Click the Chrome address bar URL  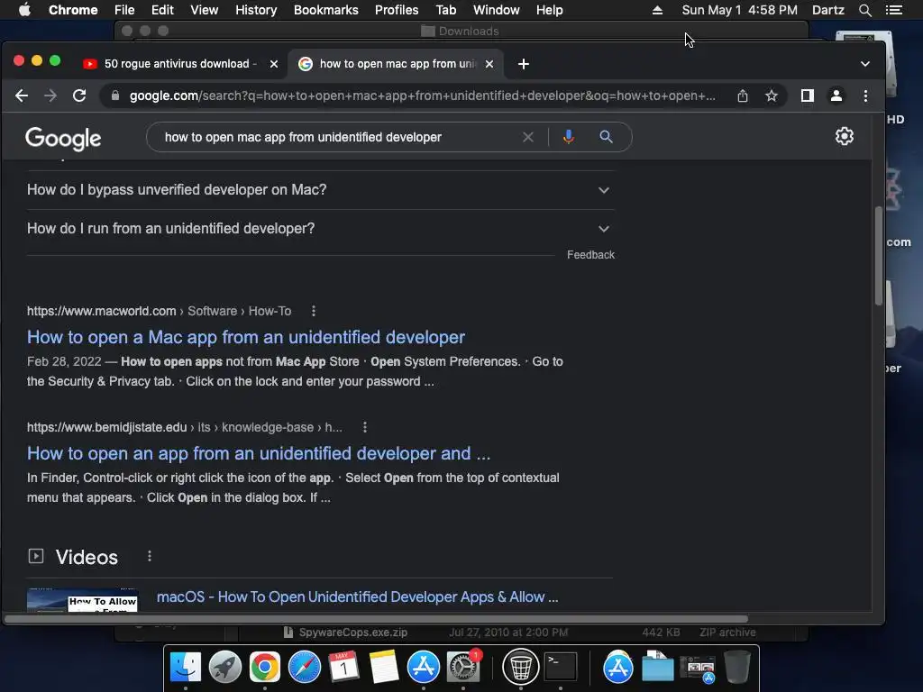422,96
